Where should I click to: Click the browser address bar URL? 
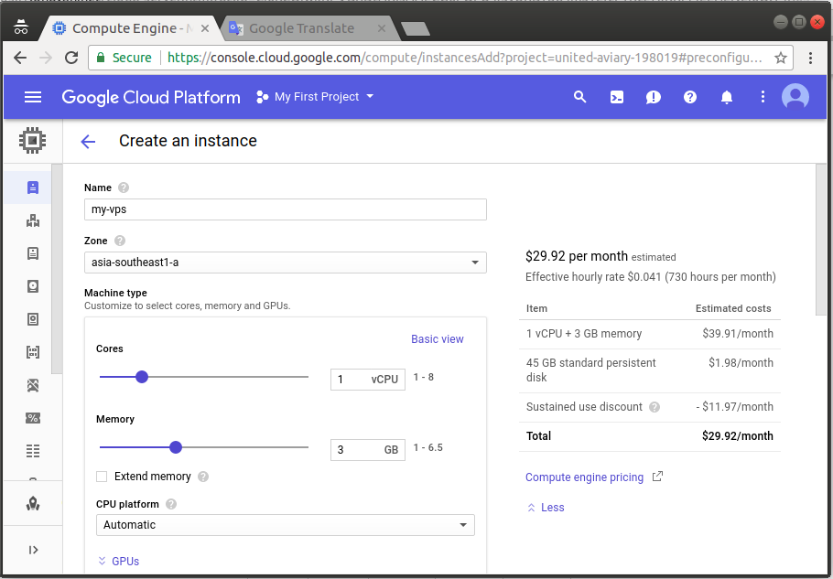pos(465,58)
